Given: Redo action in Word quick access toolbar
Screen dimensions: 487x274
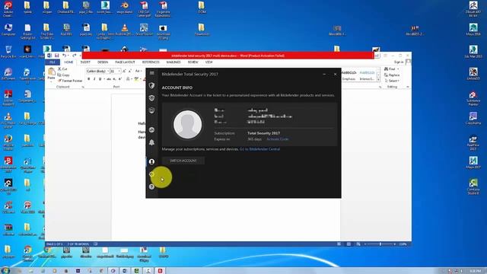Looking at the screenshot, I should click(75, 56).
